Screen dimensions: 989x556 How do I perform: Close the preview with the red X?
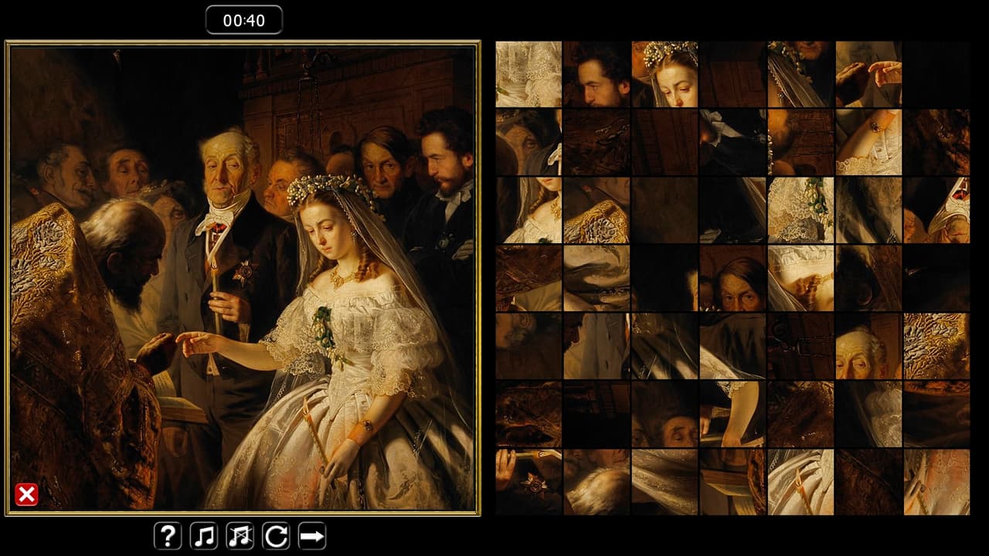(26, 494)
